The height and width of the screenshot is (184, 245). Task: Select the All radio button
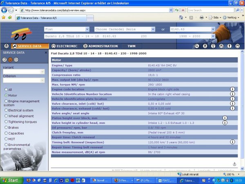pyautogui.click(x=6, y=89)
